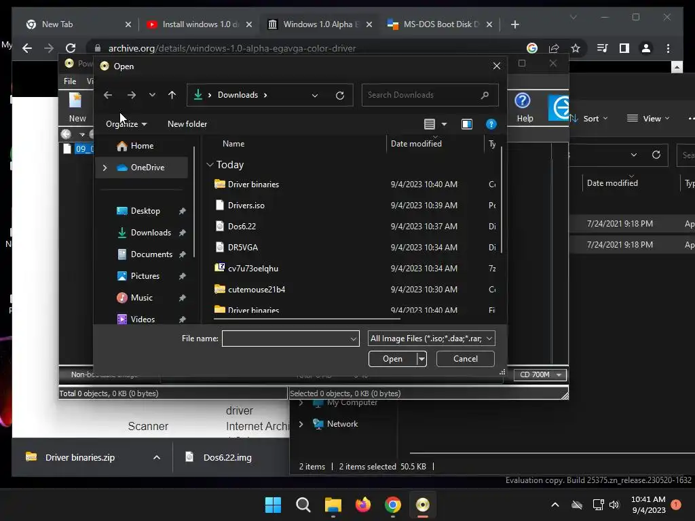Open the File menu in PowerISO

pyautogui.click(x=70, y=81)
